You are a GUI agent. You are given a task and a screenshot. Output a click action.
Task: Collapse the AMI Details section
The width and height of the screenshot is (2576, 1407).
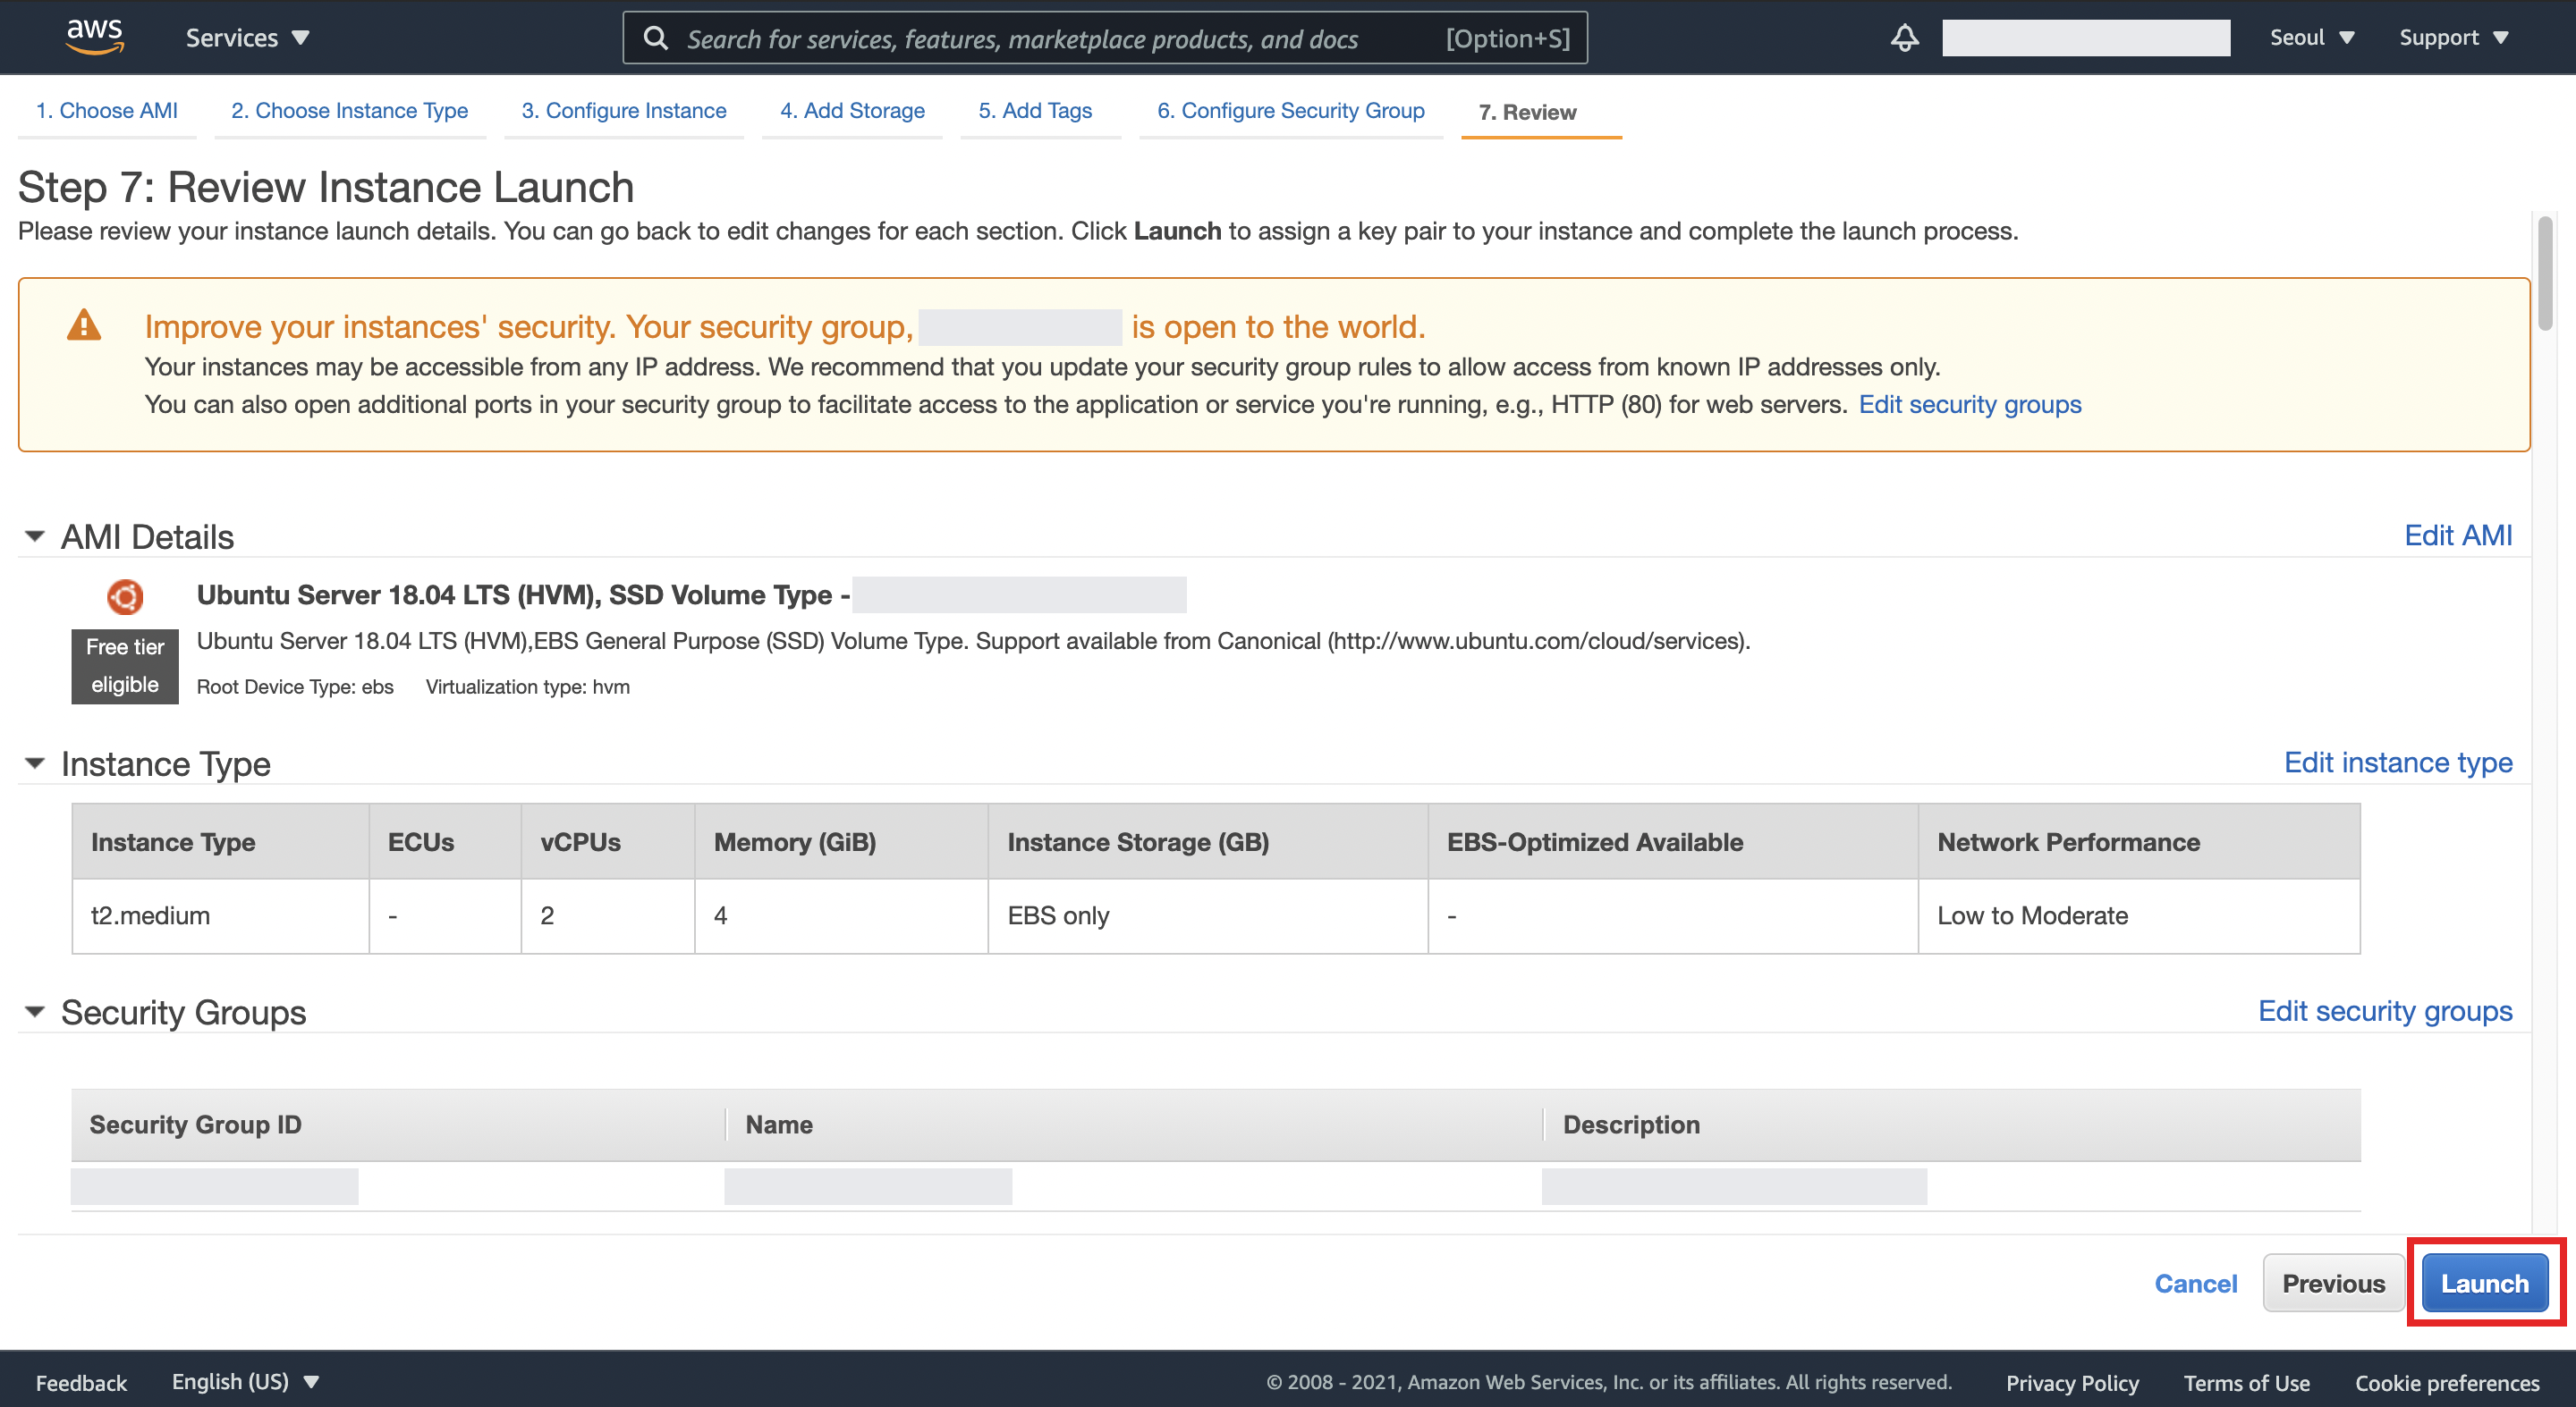pyautogui.click(x=35, y=536)
